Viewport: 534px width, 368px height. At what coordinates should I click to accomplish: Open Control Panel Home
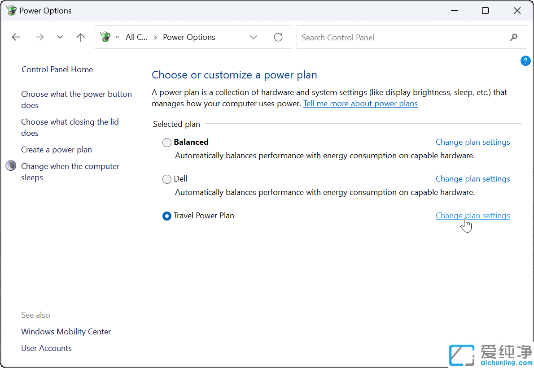pos(57,69)
